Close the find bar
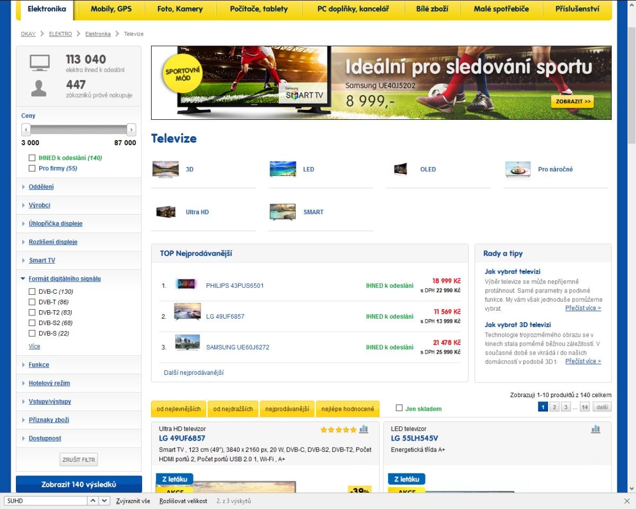 pyautogui.click(x=627, y=501)
